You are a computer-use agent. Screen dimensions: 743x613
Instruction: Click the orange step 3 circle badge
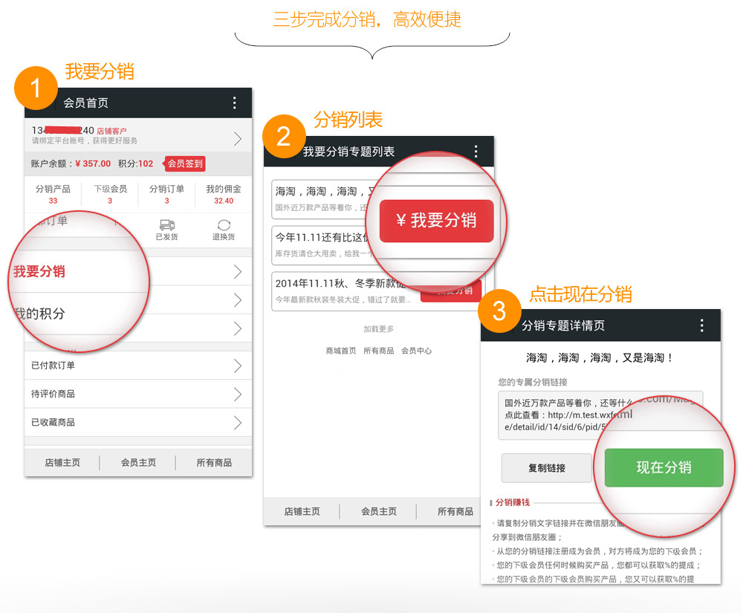pos(499,311)
